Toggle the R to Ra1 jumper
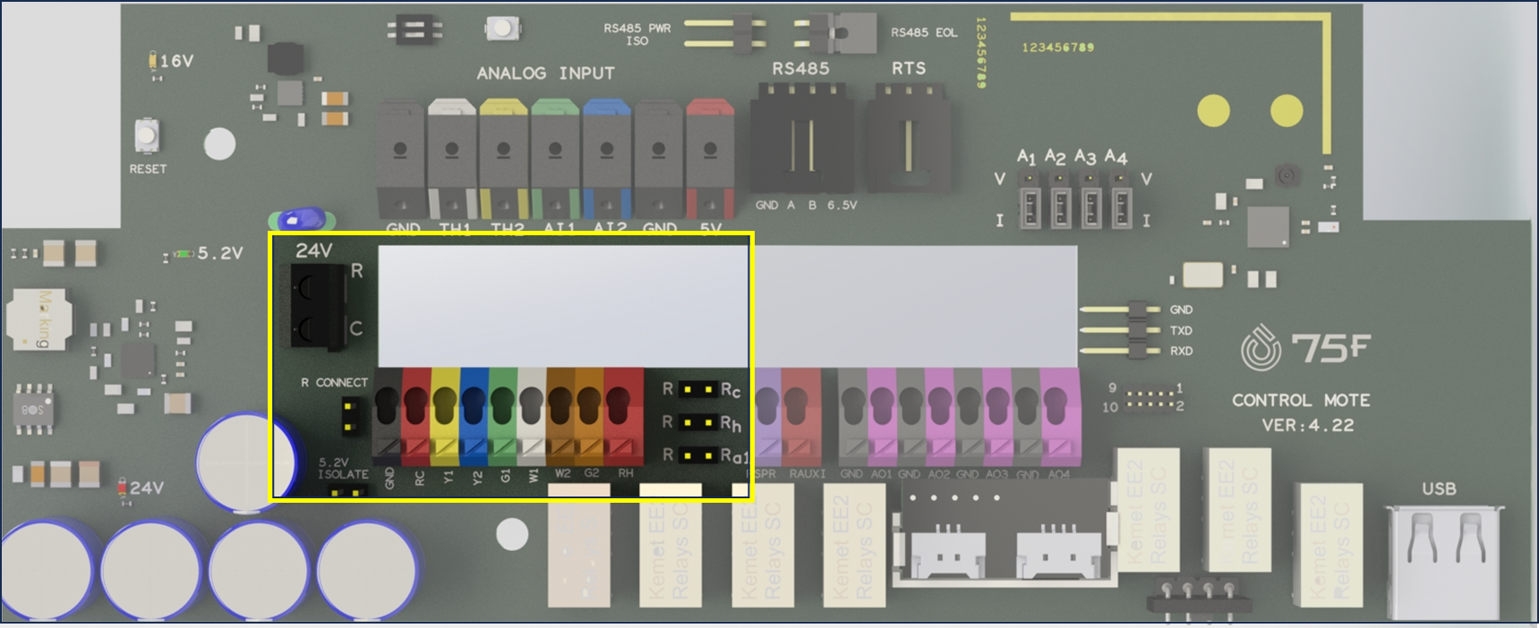This screenshot has height=628, width=1539. point(697,455)
